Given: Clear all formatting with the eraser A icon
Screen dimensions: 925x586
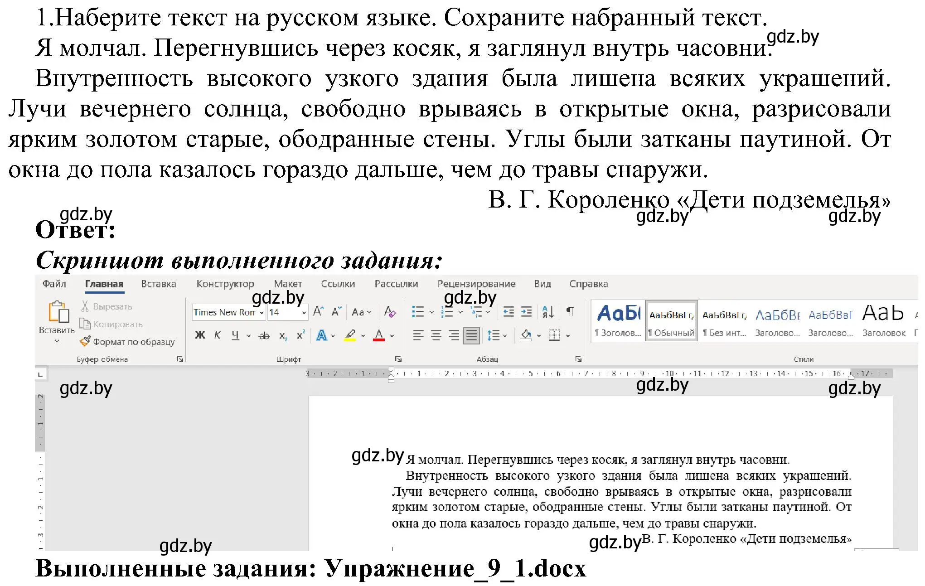Looking at the screenshot, I should tap(390, 312).
